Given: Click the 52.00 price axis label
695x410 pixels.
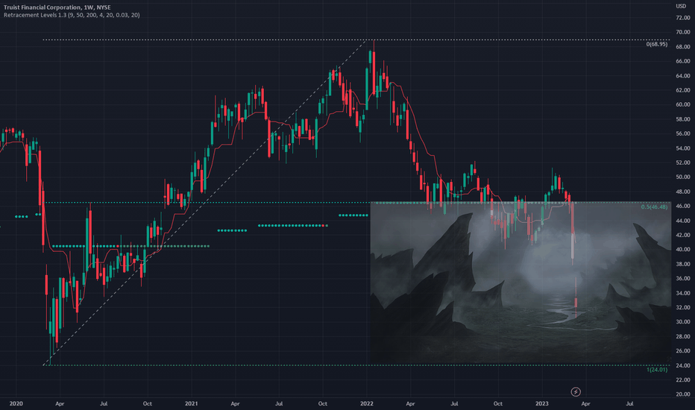Looking at the screenshot, I should pyautogui.click(x=683, y=163).
